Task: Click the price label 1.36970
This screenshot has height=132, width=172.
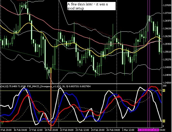Action: click(167, 21)
